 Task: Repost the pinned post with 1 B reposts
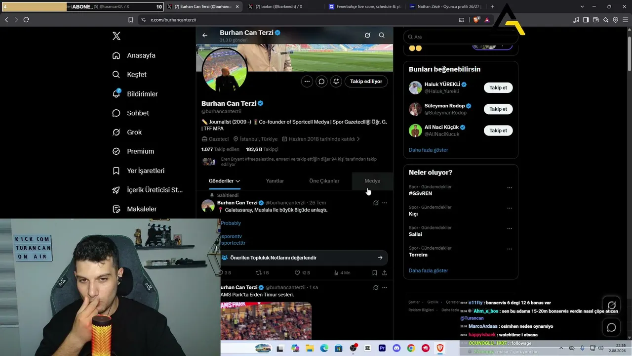pos(262,272)
